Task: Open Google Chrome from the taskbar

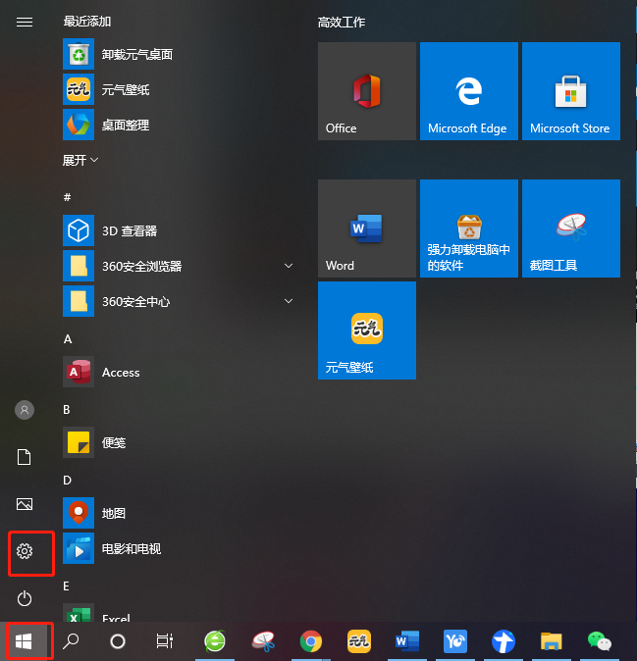Action: coord(311,641)
